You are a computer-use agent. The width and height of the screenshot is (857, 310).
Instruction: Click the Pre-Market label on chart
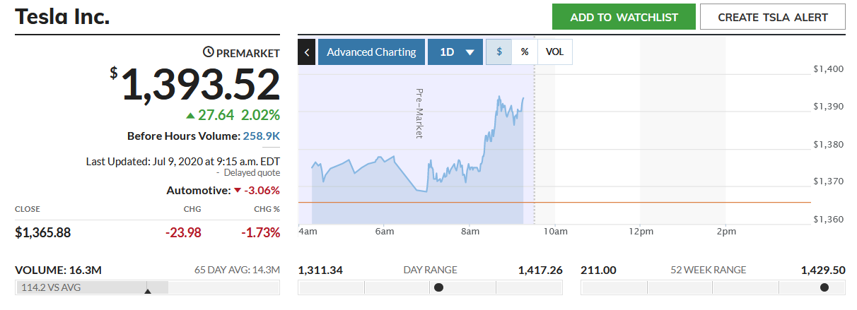(x=419, y=113)
